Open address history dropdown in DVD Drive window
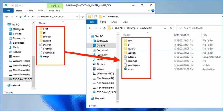 77,17
